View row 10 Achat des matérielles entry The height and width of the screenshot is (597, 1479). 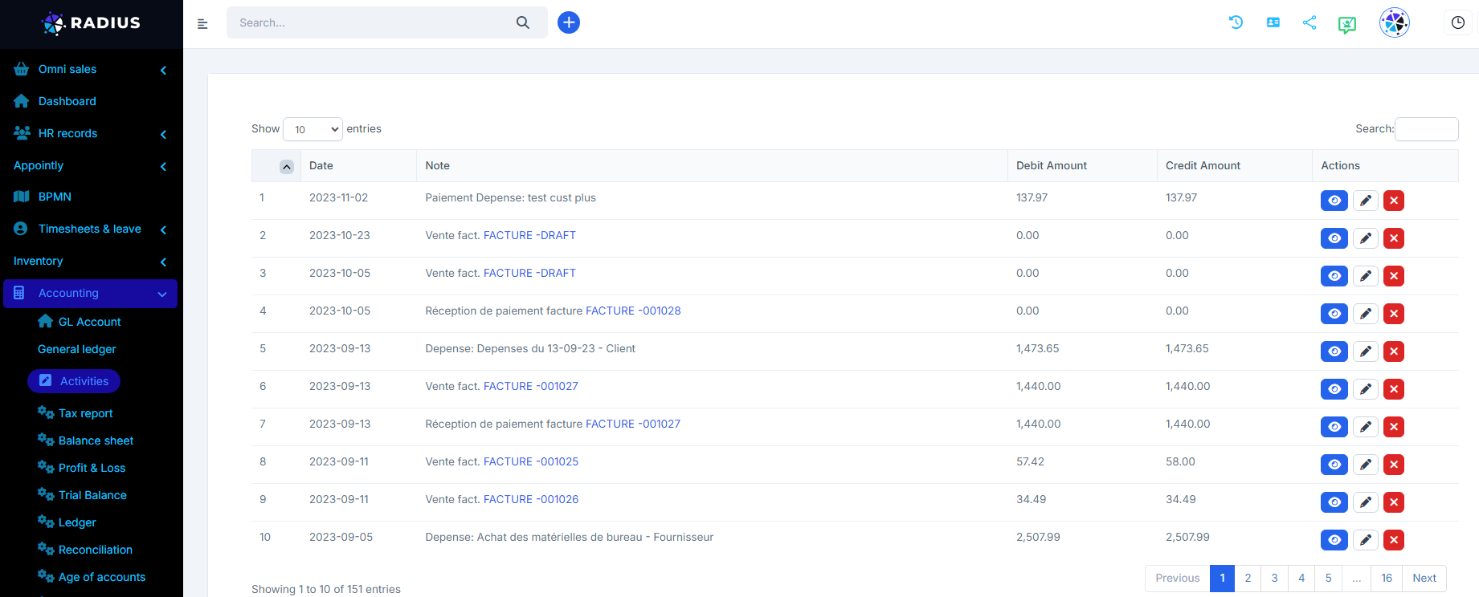[1334, 540]
